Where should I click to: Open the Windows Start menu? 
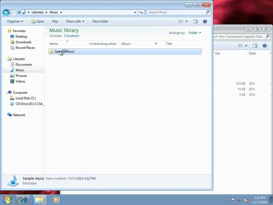click(x=7, y=200)
